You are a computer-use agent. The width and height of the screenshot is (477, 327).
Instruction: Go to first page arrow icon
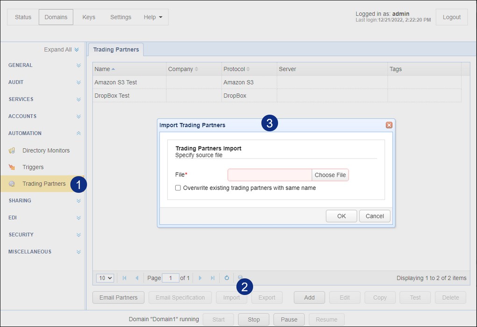point(124,278)
